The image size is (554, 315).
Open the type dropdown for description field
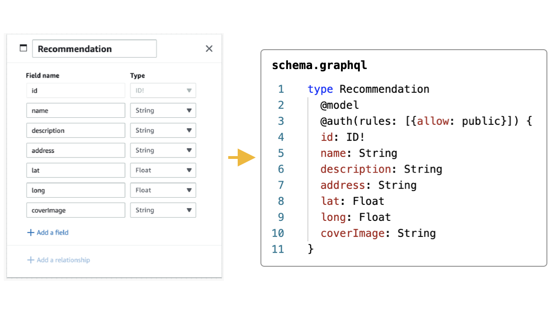163,131
